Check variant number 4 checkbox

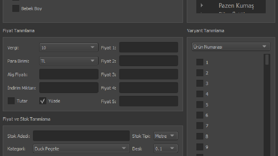[200, 94]
